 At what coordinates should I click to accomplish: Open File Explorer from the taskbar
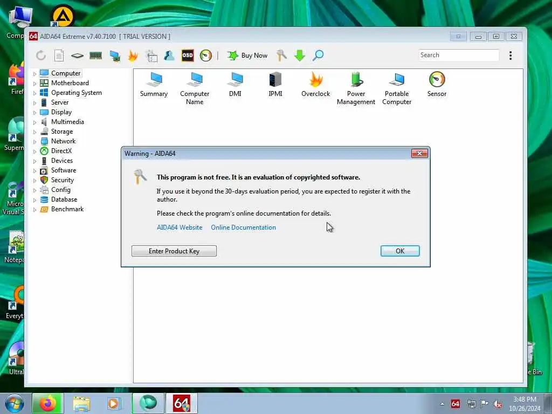coord(81,403)
